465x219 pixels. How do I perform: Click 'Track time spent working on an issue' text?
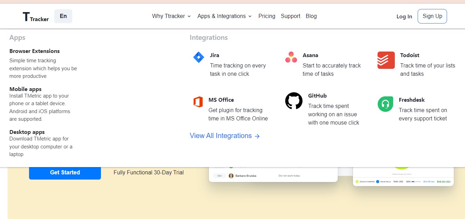coord(334,114)
